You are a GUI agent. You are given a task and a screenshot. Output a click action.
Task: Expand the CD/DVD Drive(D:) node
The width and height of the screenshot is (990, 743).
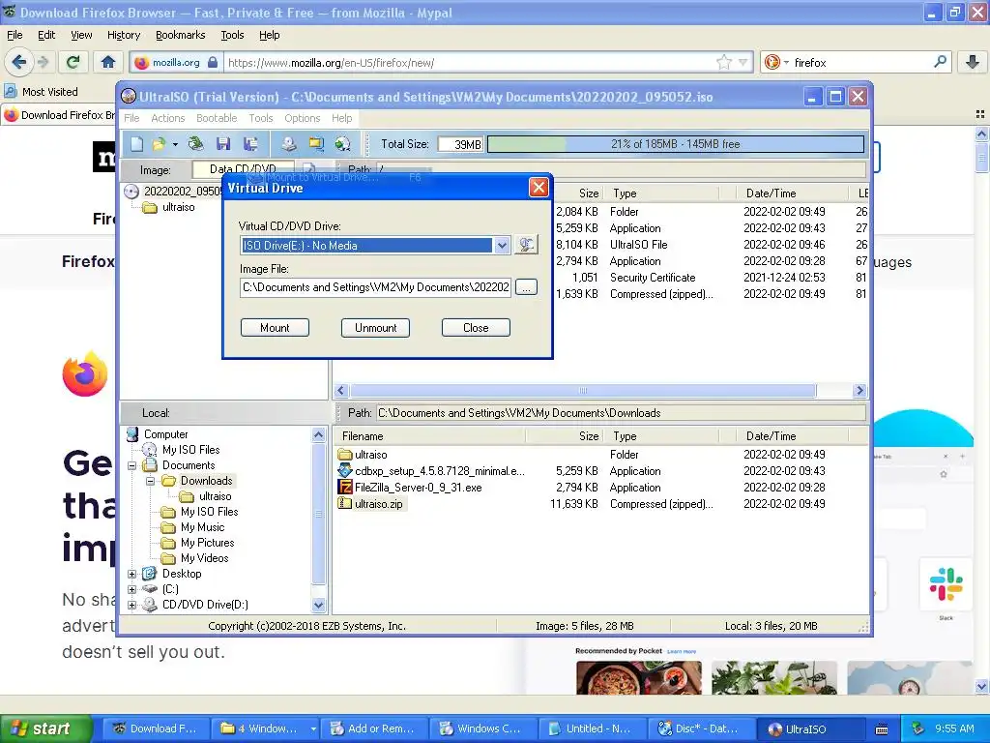[x=131, y=606]
